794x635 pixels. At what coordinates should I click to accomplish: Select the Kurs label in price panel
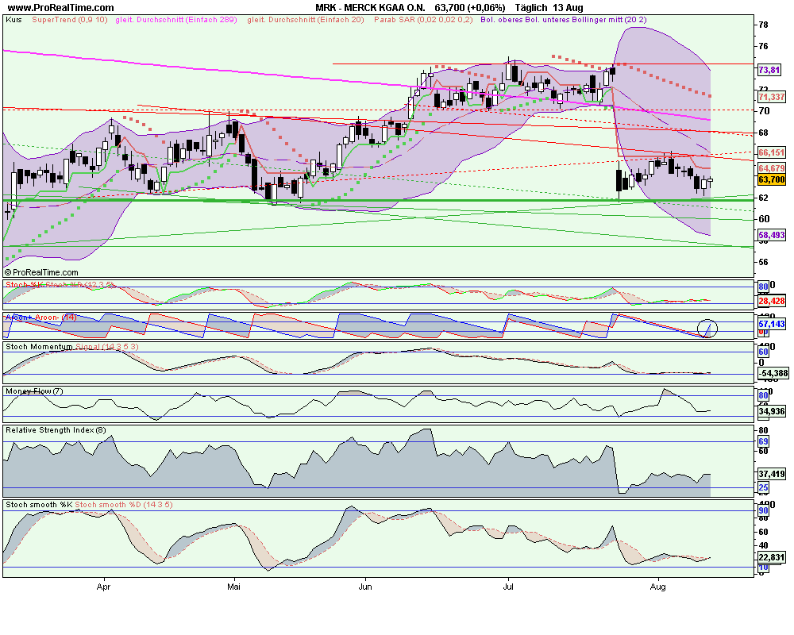coord(13,20)
